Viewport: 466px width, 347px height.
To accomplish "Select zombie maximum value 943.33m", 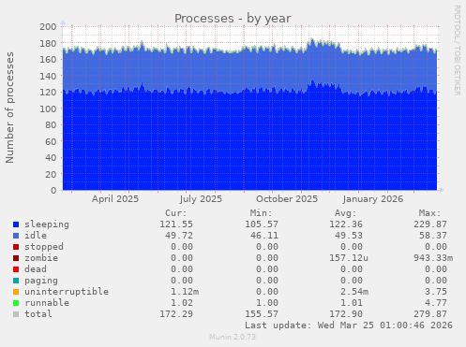I will pyautogui.click(x=433, y=258).
